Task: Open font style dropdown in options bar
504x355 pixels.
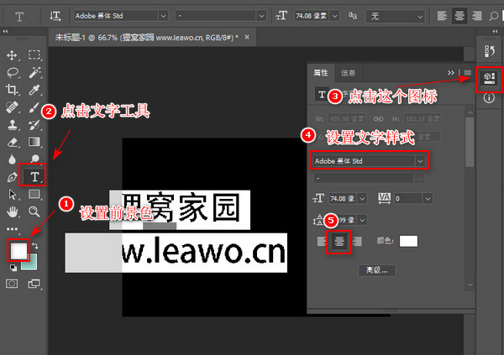Action: [261, 16]
